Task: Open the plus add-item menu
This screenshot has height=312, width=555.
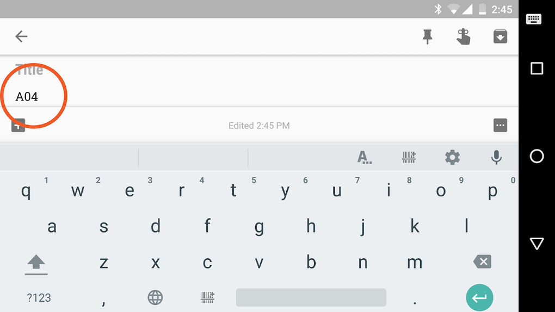Action: (18, 125)
